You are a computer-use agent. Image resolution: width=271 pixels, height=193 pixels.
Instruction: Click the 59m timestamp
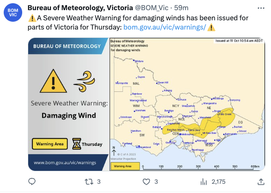tap(181, 8)
